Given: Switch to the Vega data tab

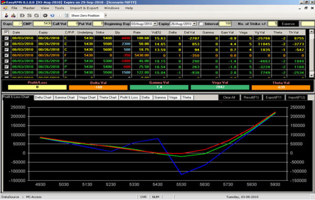Looking at the screenshot, I should click(x=173, y=97).
